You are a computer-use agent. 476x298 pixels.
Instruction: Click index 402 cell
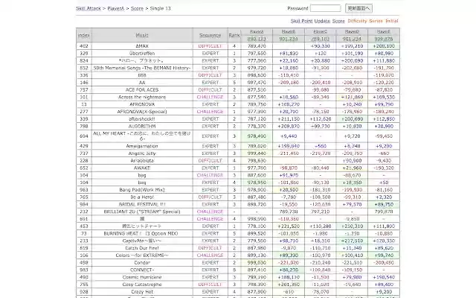click(84, 46)
